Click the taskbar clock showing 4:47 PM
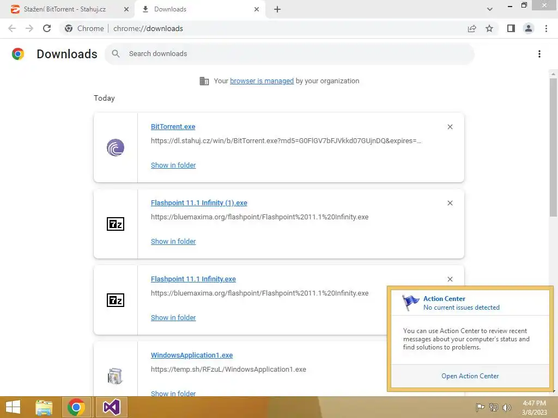558x418 pixels. pyautogui.click(x=534, y=408)
